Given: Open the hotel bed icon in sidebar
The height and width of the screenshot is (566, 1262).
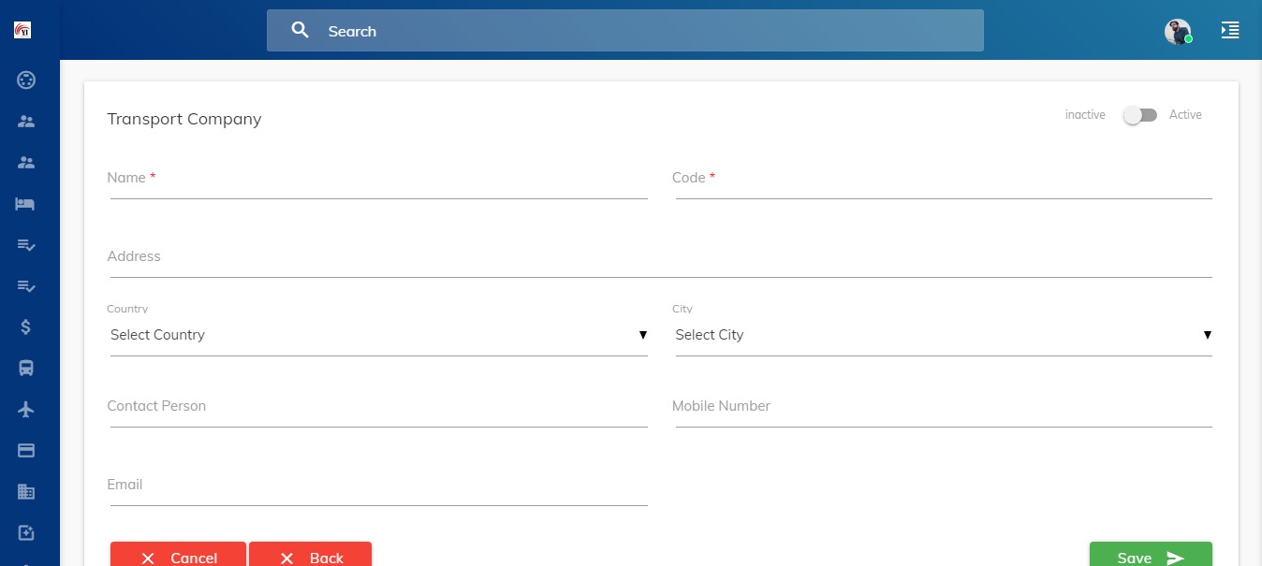Looking at the screenshot, I should coord(25,204).
